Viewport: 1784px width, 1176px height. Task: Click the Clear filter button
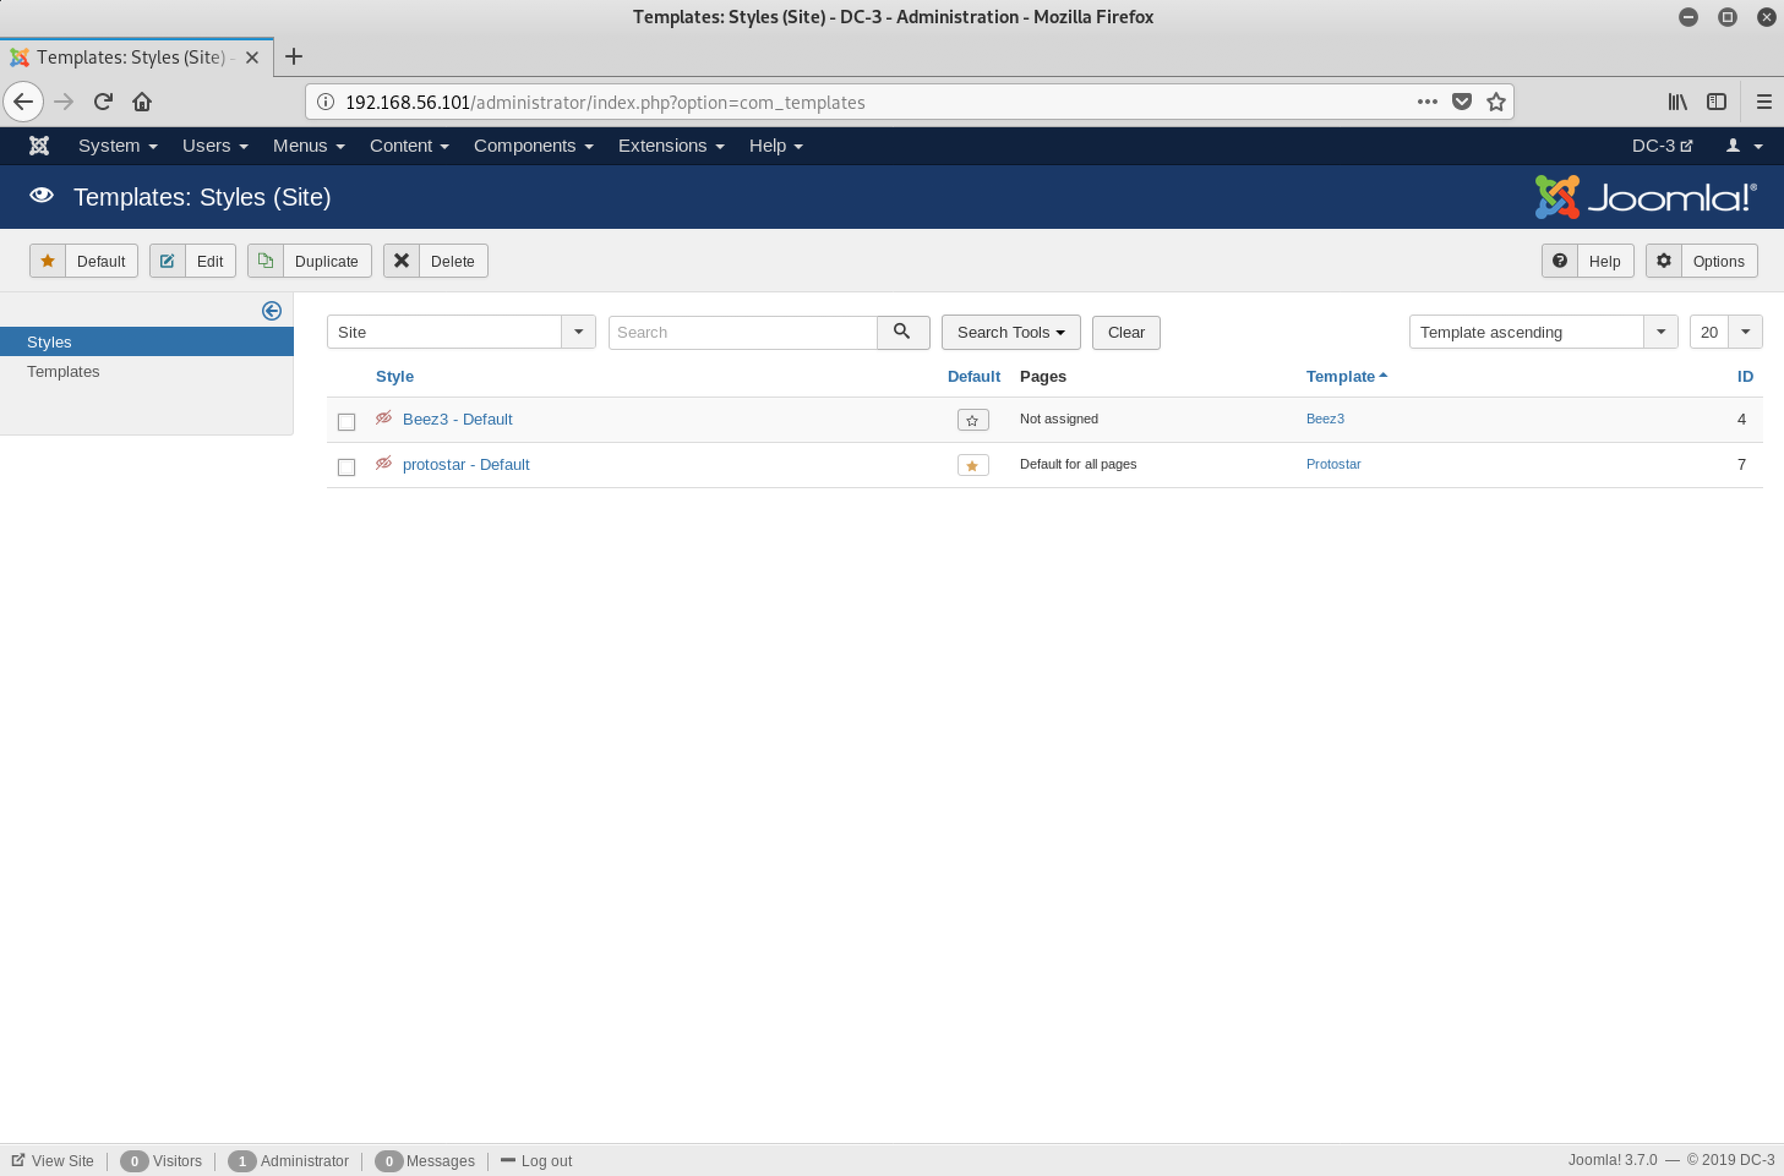[1126, 332]
